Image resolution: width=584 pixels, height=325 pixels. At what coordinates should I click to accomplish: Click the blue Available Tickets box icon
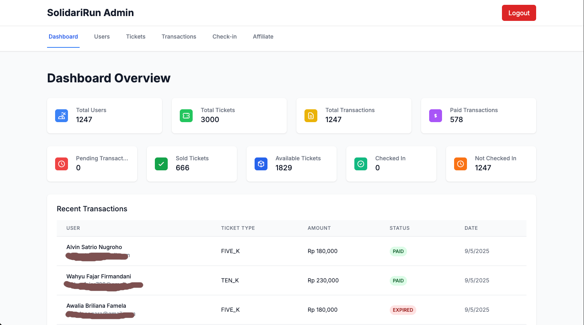click(261, 164)
